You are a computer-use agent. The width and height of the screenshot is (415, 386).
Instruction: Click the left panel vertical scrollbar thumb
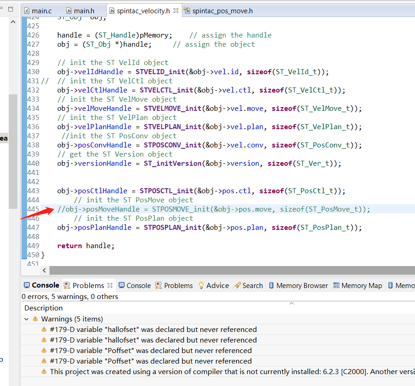[13, 151]
